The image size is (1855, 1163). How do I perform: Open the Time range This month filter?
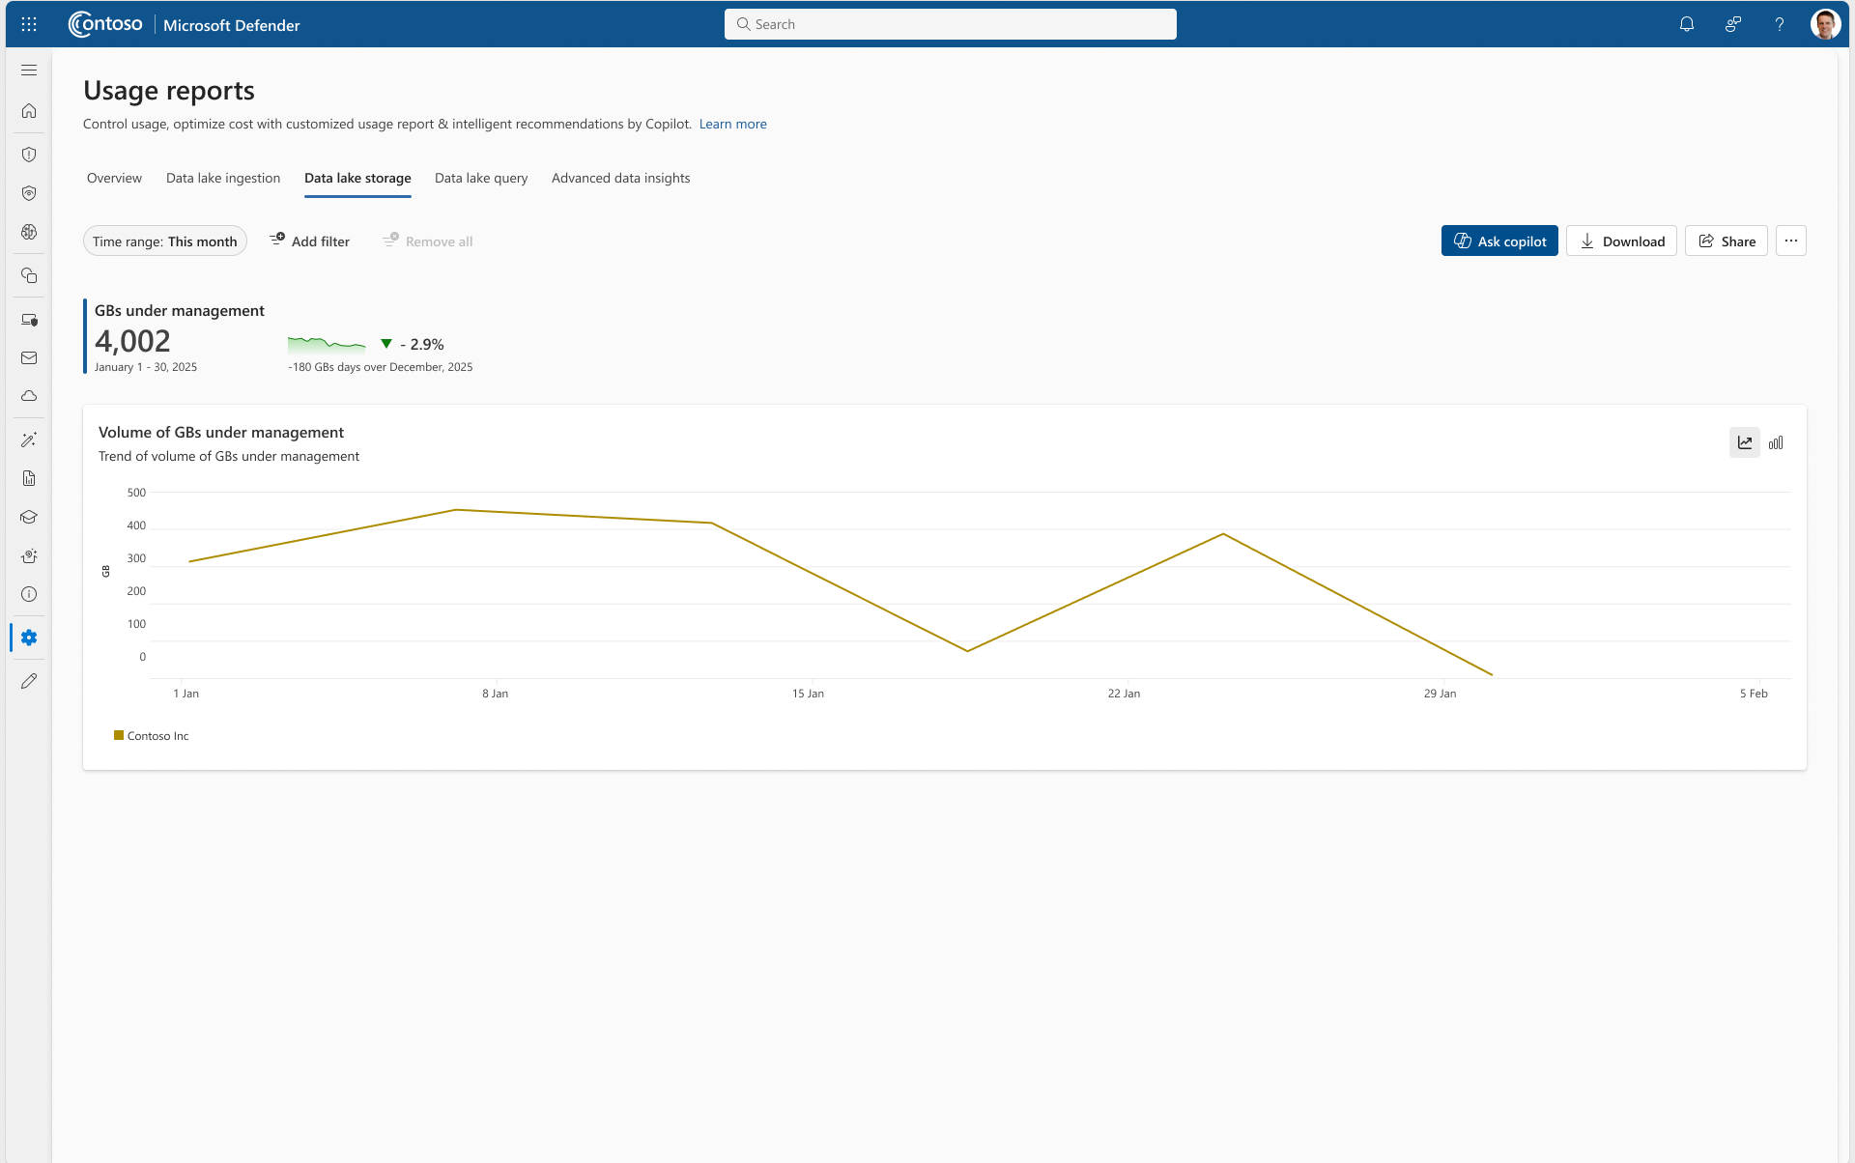(165, 241)
